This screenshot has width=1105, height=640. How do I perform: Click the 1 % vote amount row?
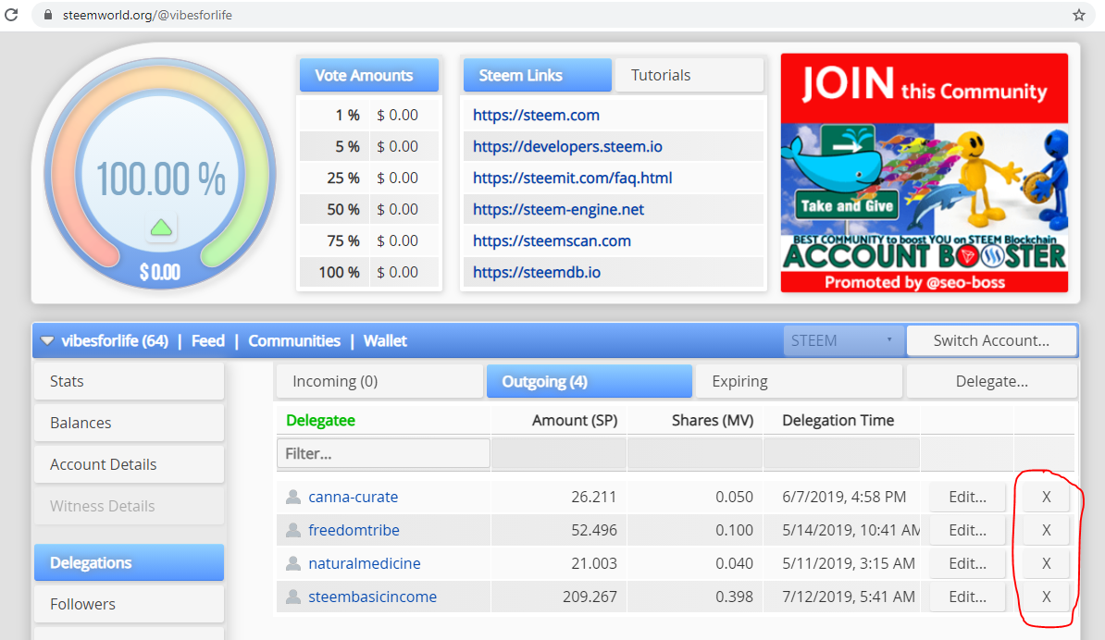[369, 115]
